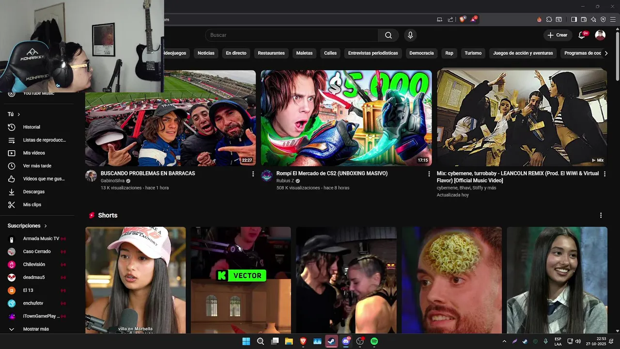Click the share page icon in address bar
Viewport: 620px width, 349px height.
click(x=450, y=19)
